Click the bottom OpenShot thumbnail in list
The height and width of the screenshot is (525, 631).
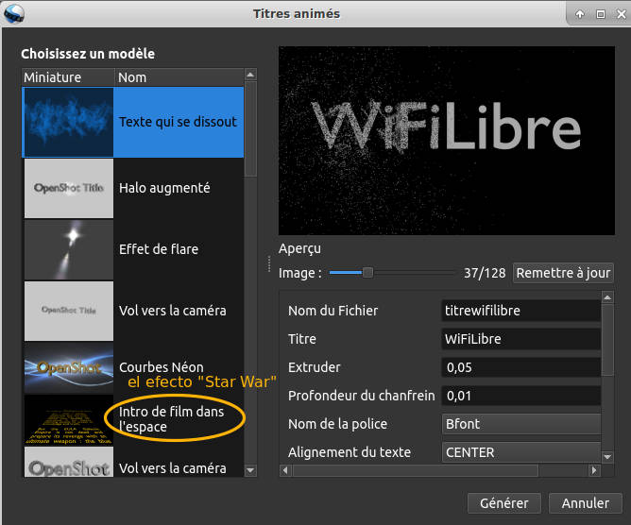click(69, 463)
